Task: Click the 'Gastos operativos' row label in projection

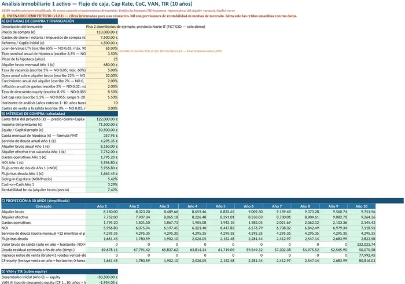Action: (16, 223)
